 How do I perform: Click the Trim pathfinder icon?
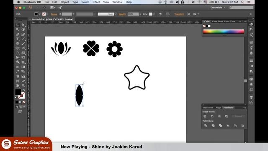click(x=213, y=126)
